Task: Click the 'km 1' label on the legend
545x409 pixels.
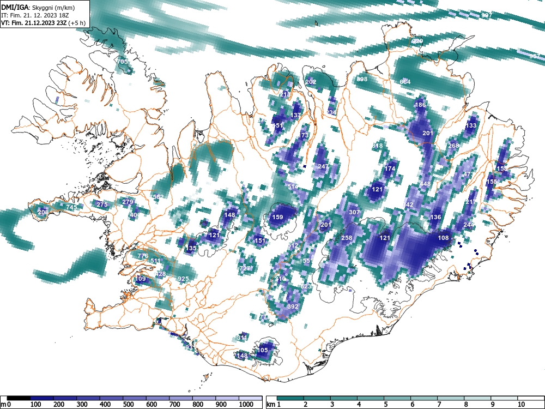Action: click(x=274, y=405)
